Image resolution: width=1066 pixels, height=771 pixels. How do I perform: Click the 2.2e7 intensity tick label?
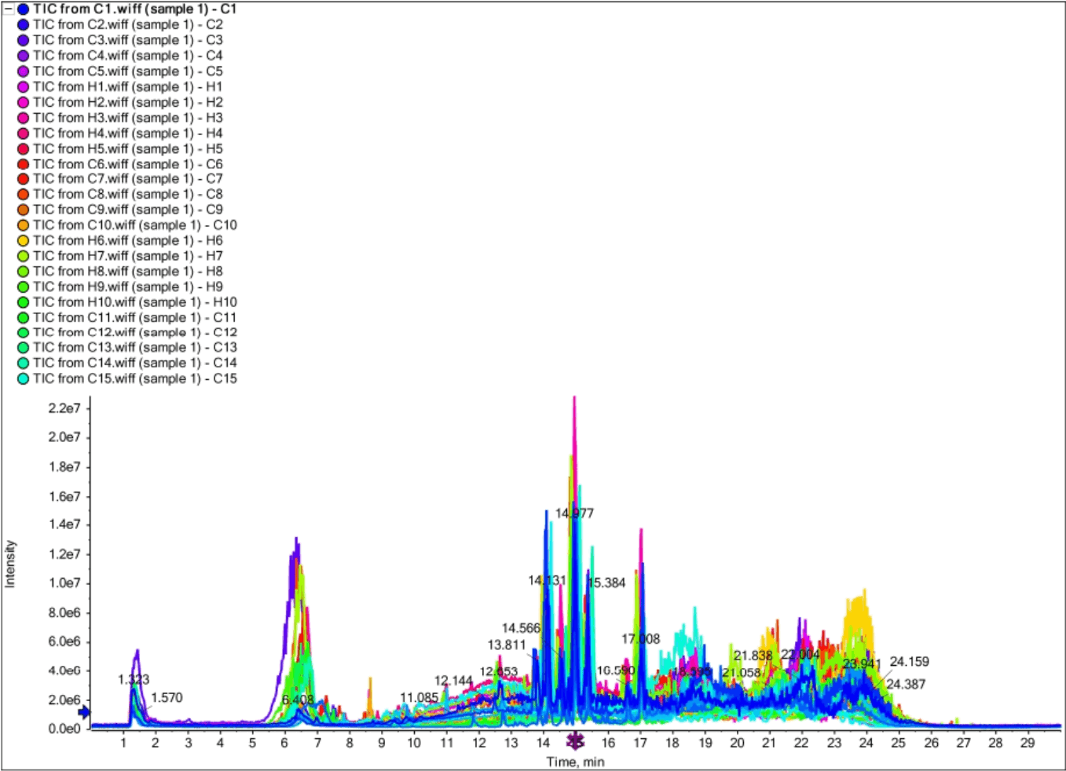tap(64, 408)
